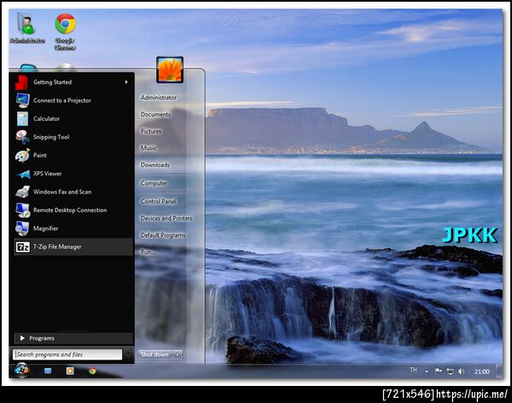
Task: Click the Start orb on taskbar
Action: click(22, 371)
